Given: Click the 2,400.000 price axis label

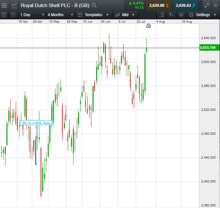Looking at the screenshot, I should pyautogui.click(x=208, y=181).
